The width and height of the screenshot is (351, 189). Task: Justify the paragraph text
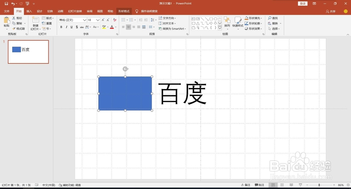point(139,27)
